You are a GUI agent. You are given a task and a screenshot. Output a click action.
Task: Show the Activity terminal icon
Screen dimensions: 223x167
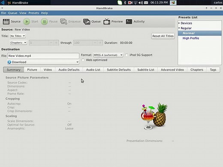click(129, 21)
